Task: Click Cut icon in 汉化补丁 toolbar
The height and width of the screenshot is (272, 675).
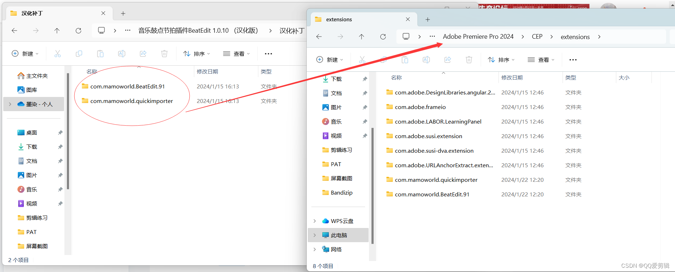Action: coord(58,54)
